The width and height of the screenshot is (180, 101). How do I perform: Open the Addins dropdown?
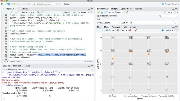coord(67,4)
